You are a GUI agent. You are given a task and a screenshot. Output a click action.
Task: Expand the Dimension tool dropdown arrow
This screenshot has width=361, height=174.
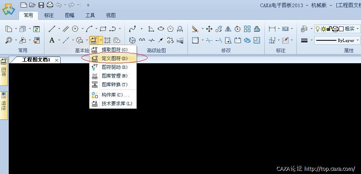click(x=279, y=29)
